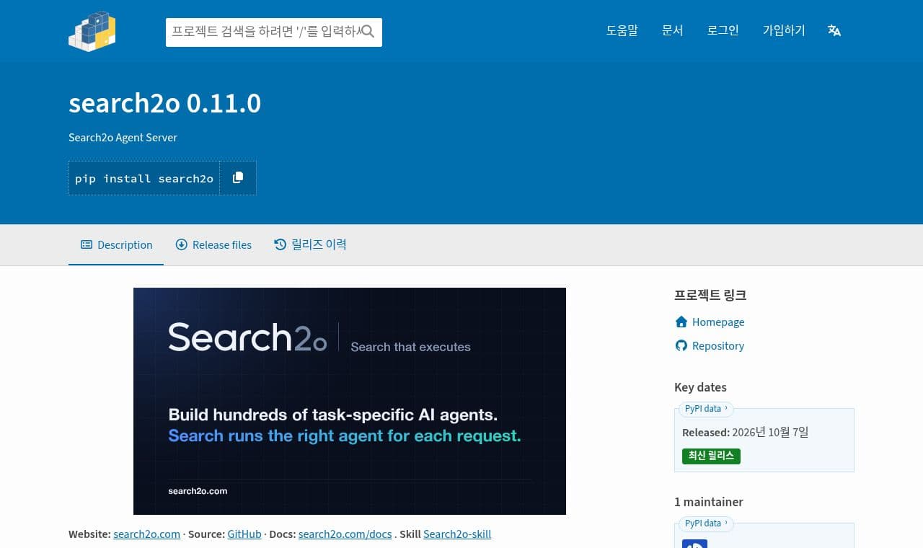Select the pip install search2o command text
The image size is (923, 548).
[x=144, y=178]
